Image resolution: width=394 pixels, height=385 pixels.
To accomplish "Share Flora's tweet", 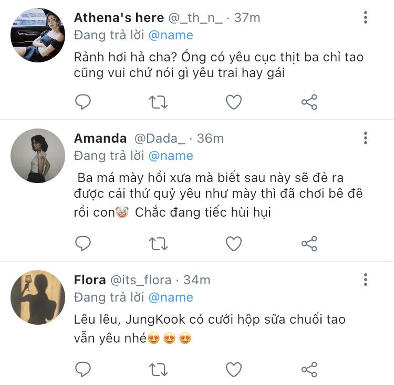I will (x=309, y=369).
